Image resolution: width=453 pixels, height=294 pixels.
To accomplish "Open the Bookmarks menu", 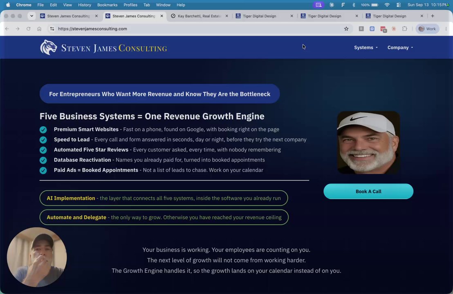I will (107, 5).
